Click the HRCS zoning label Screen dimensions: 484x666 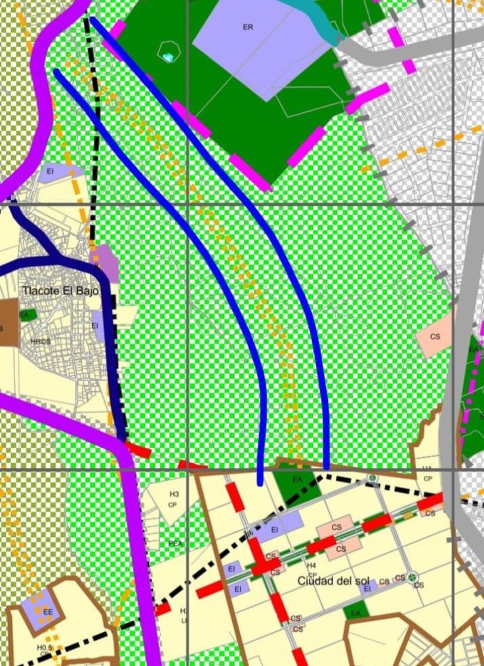41,342
